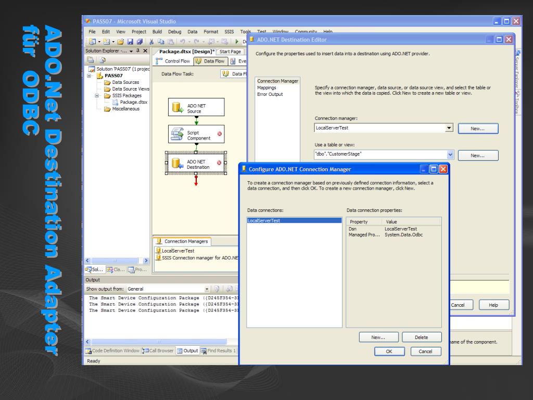
Task: Click the Navigate Backward toolbar icon
Action: [x=211, y=42]
